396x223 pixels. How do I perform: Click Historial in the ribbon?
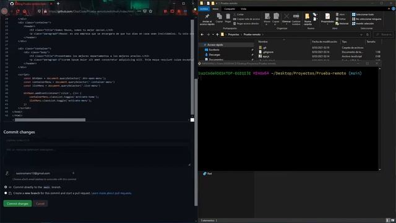pos(342,24)
